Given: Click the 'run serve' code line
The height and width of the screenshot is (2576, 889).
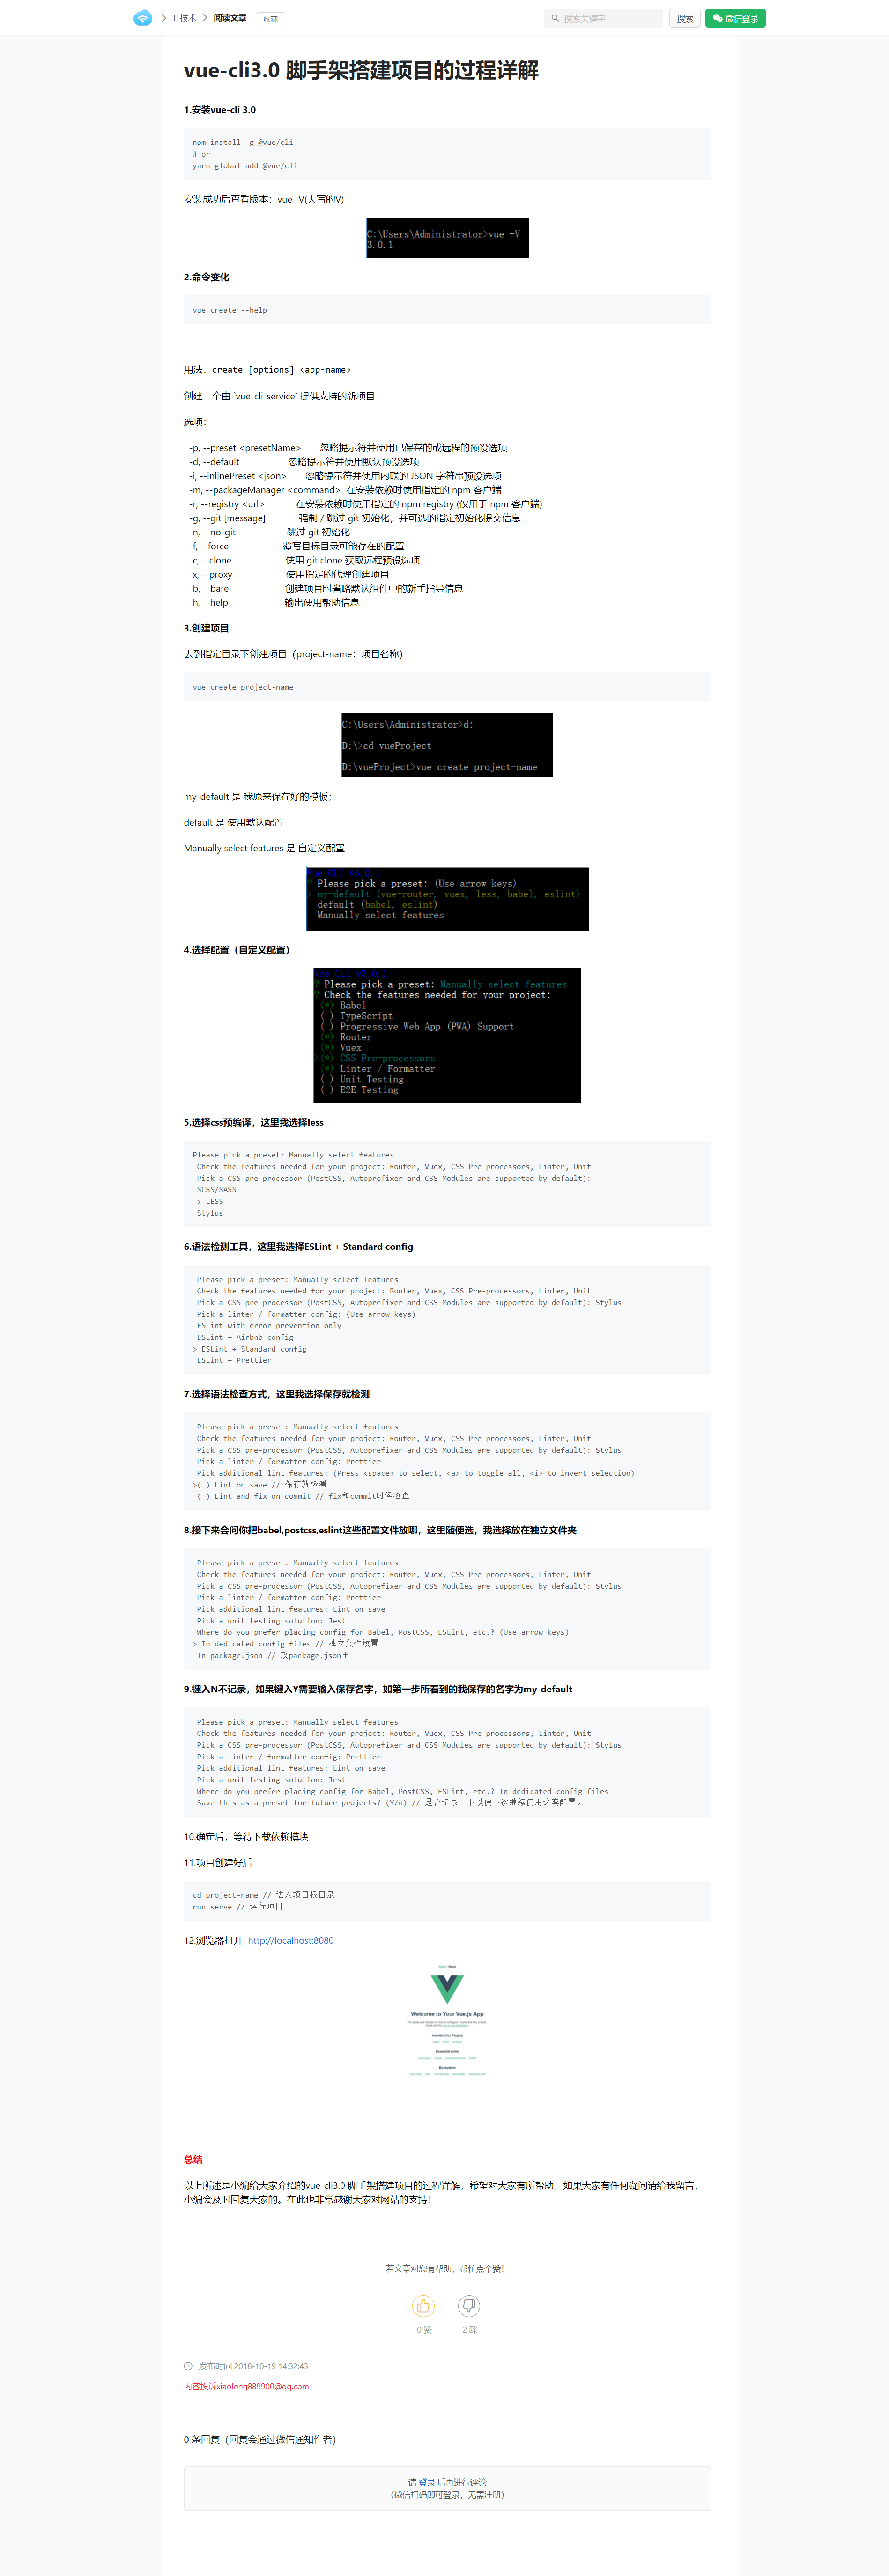Looking at the screenshot, I should [238, 1907].
